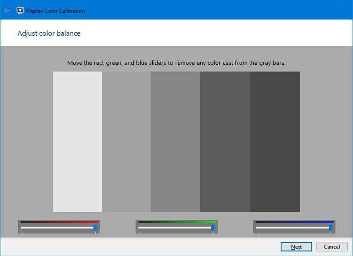Click the green slider thumb
Screen dimensions: 353x256
point(213,228)
